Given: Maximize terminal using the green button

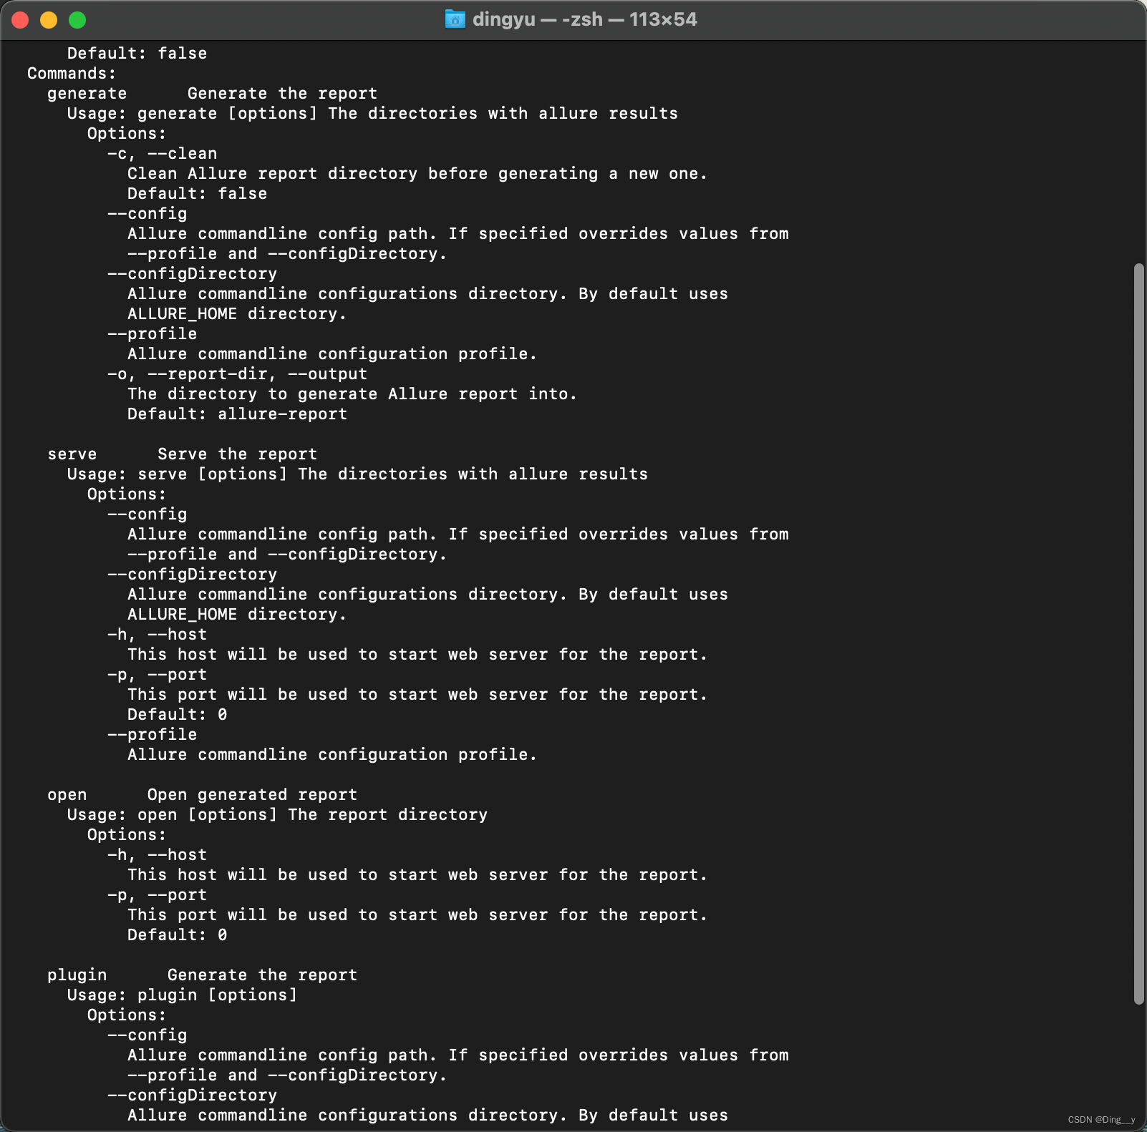Looking at the screenshot, I should pyautogui.click(x=77, y=20).
